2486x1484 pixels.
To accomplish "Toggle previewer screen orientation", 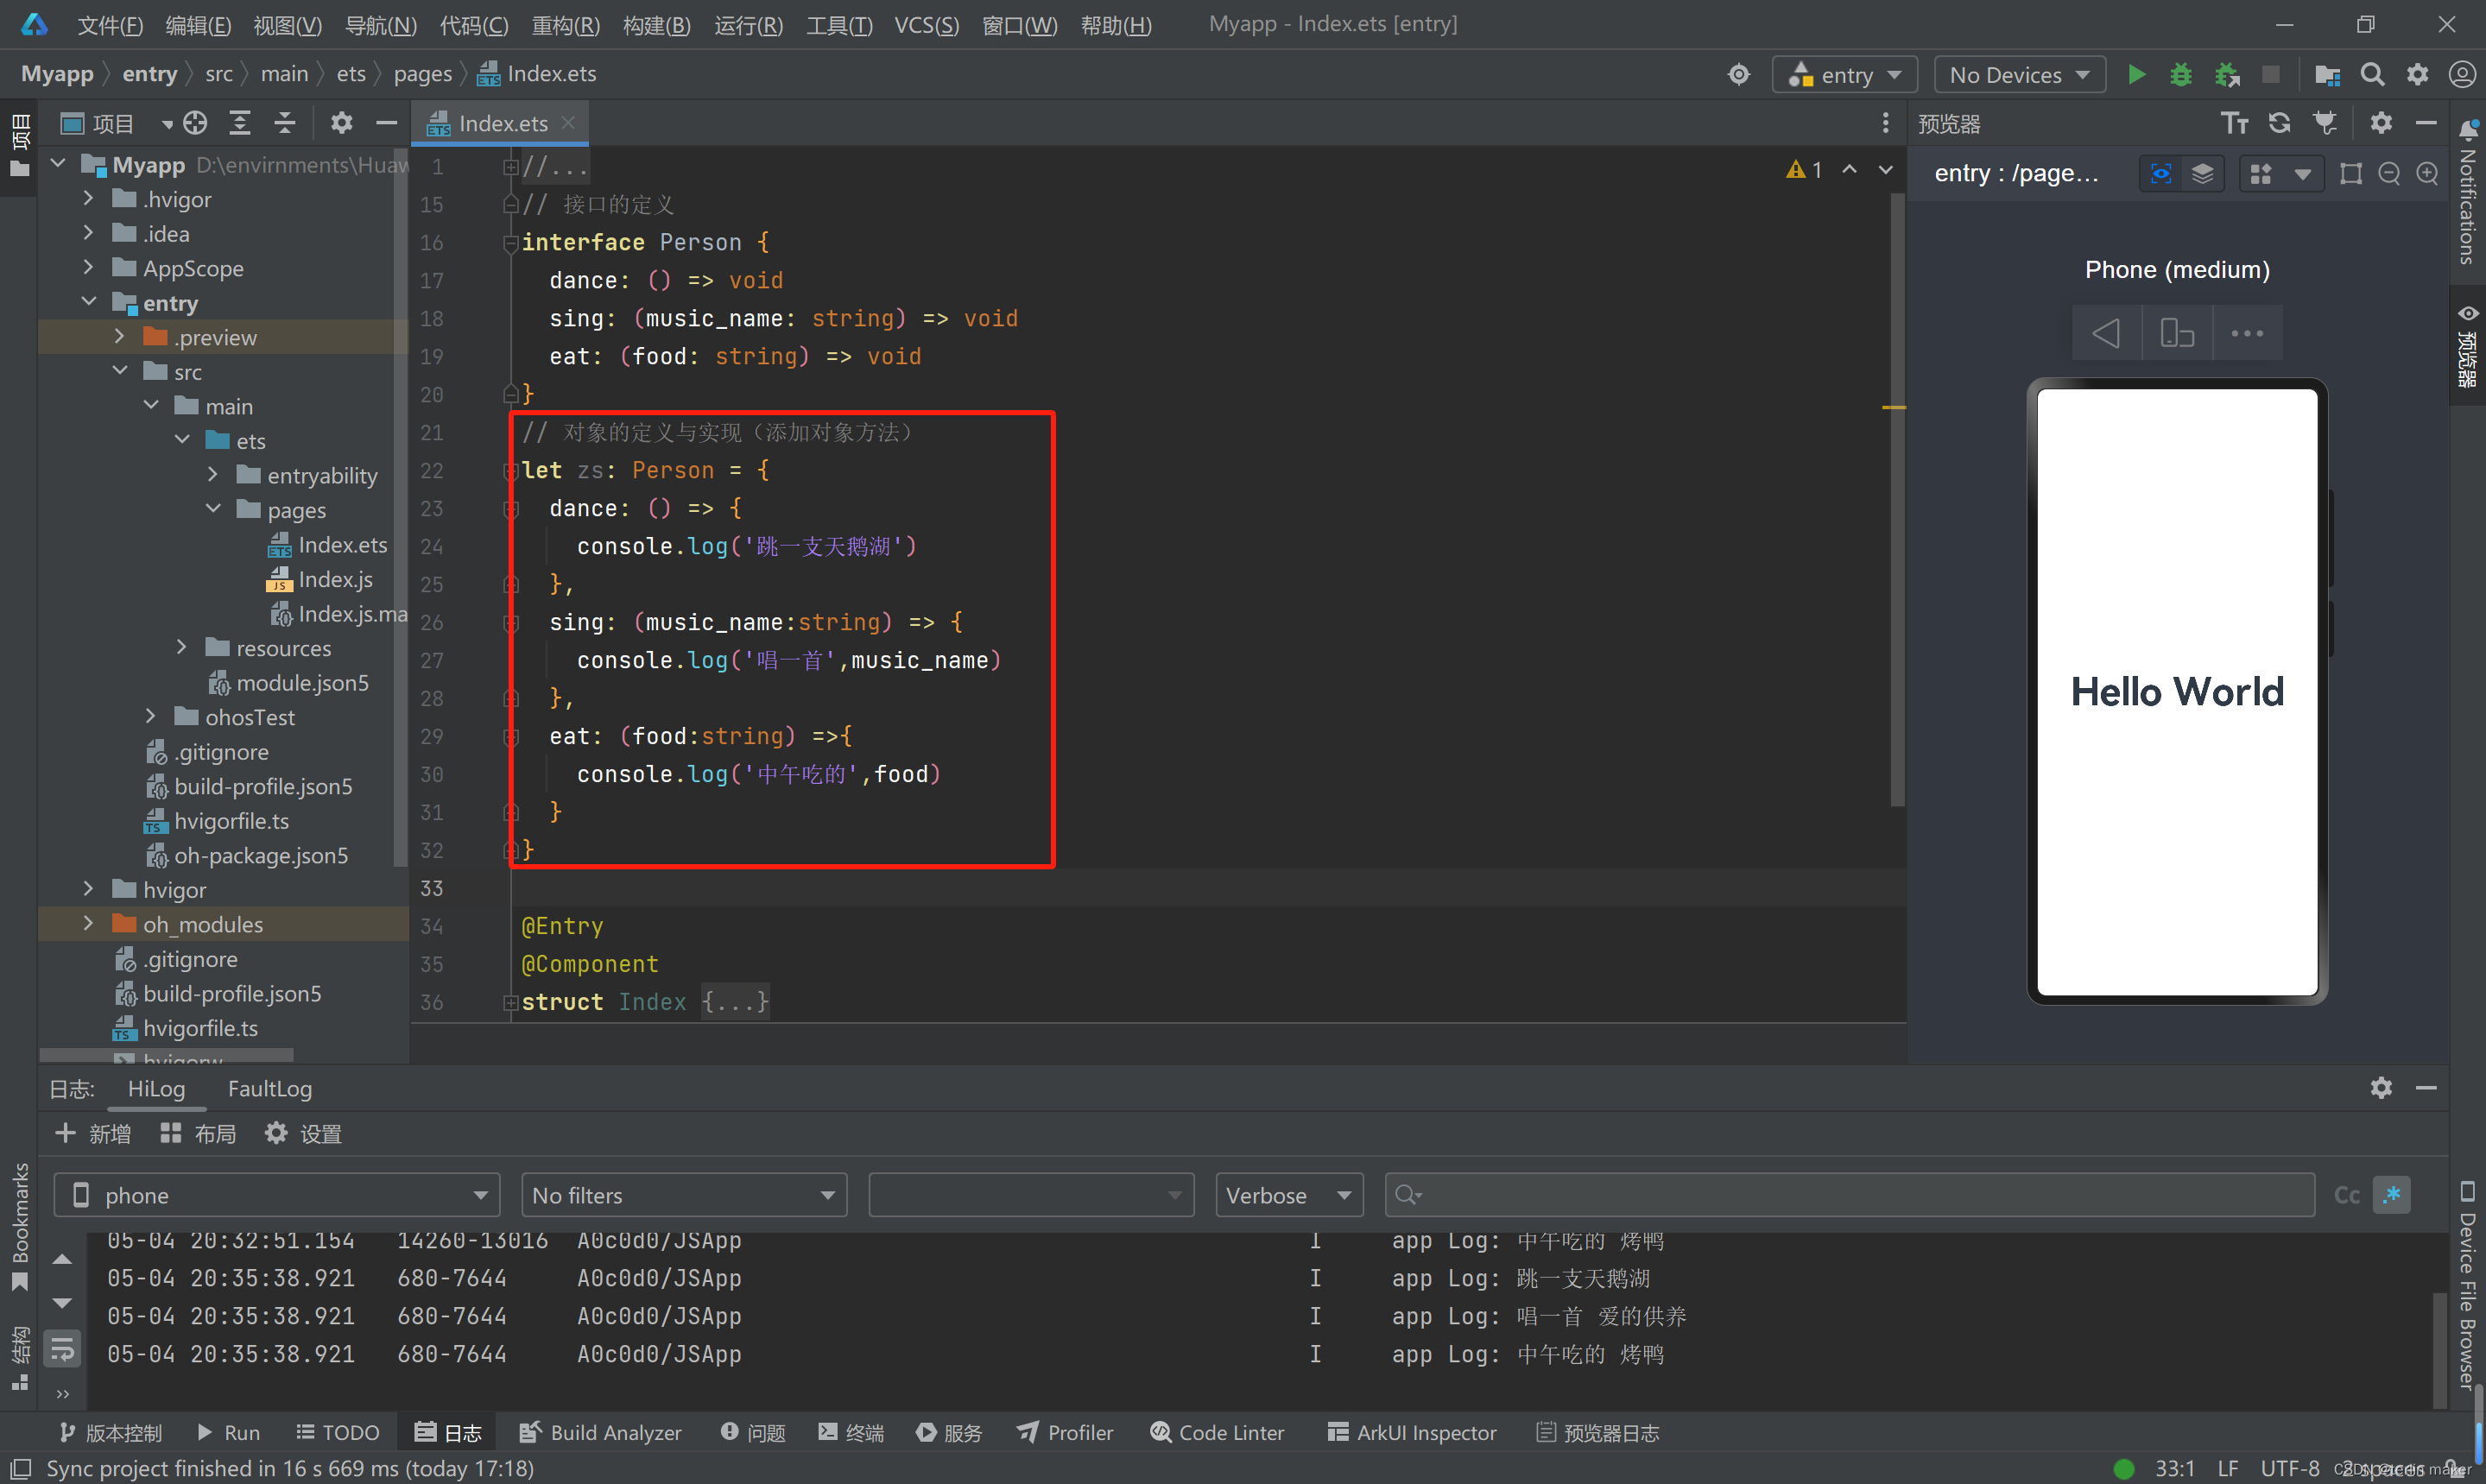I will pyautogui.click(x=2177, y=332).
